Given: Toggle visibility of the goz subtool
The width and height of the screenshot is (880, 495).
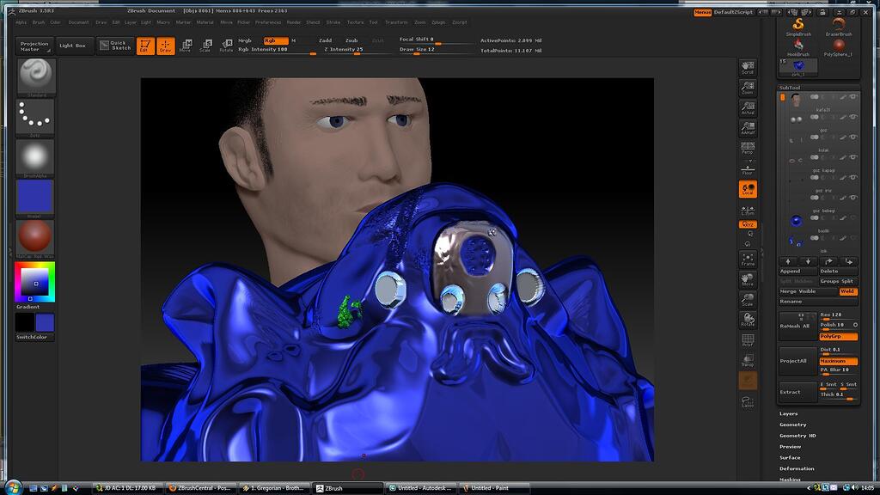Looking at the screenshot, I should (x=852, y=137).
